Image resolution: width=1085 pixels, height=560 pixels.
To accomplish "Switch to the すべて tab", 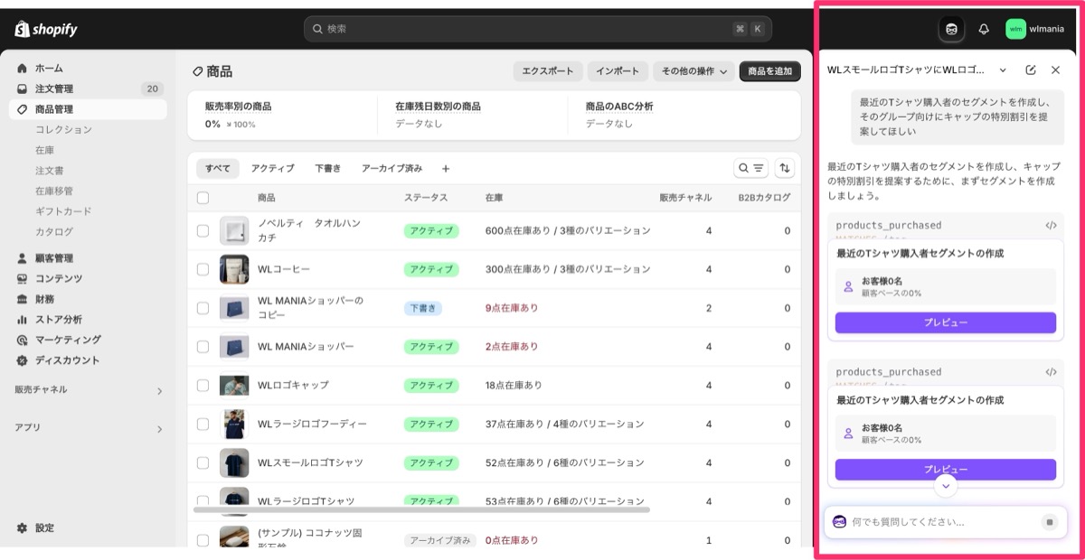I will (x=218, y=168).
